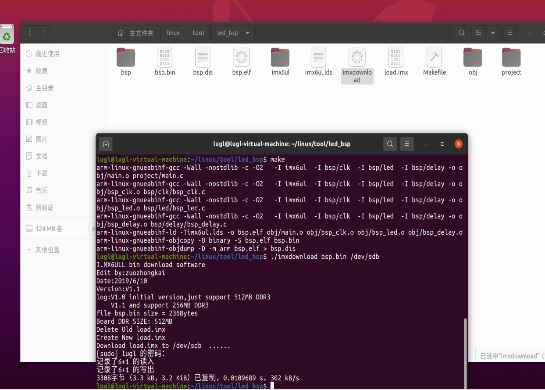This screenshot has height=390, width=545.
Task: Select the load.imx file
Action: coord(396,57)
